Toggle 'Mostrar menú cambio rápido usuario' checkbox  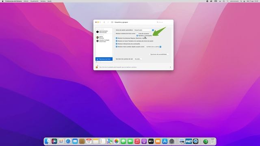(x=117, y=47)
